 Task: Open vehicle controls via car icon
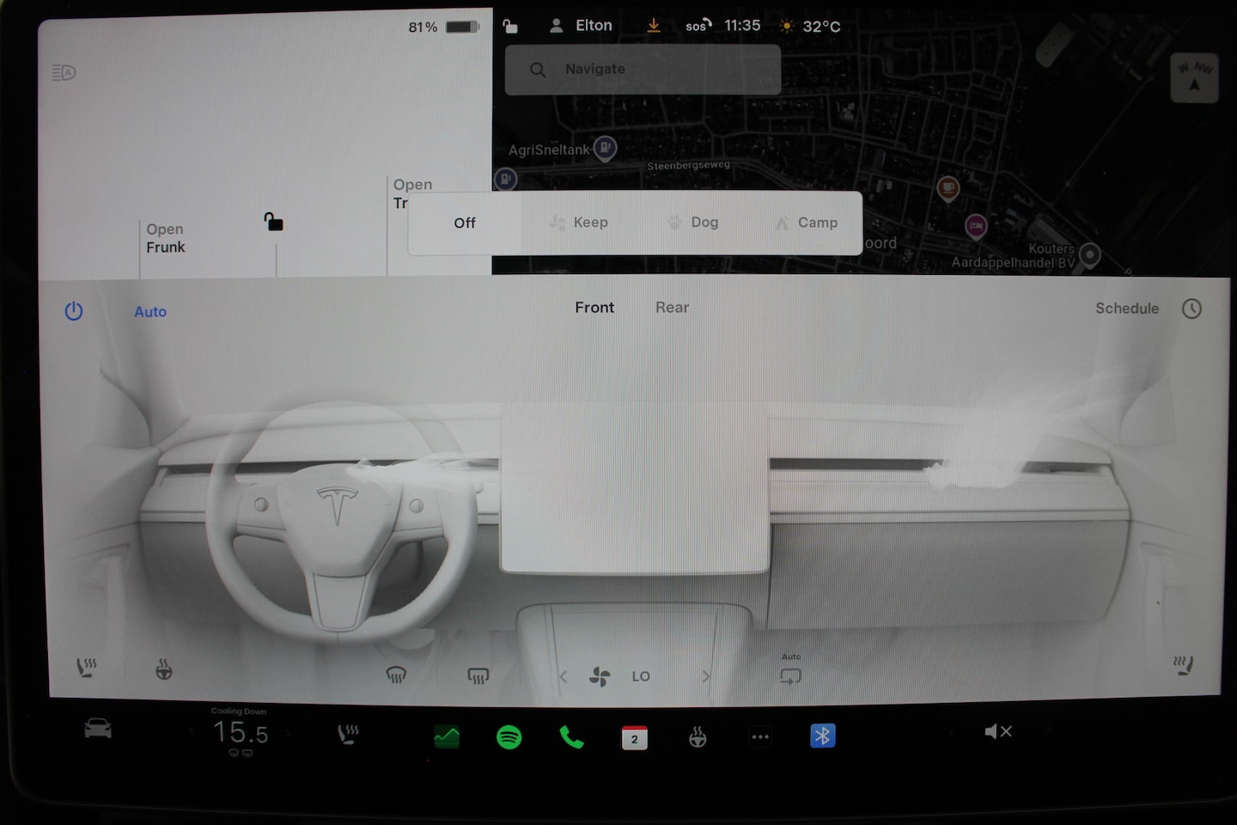98,729
